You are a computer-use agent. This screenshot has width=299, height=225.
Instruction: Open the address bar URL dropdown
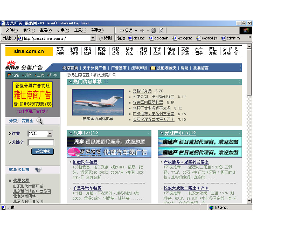(x=93, y=38)
